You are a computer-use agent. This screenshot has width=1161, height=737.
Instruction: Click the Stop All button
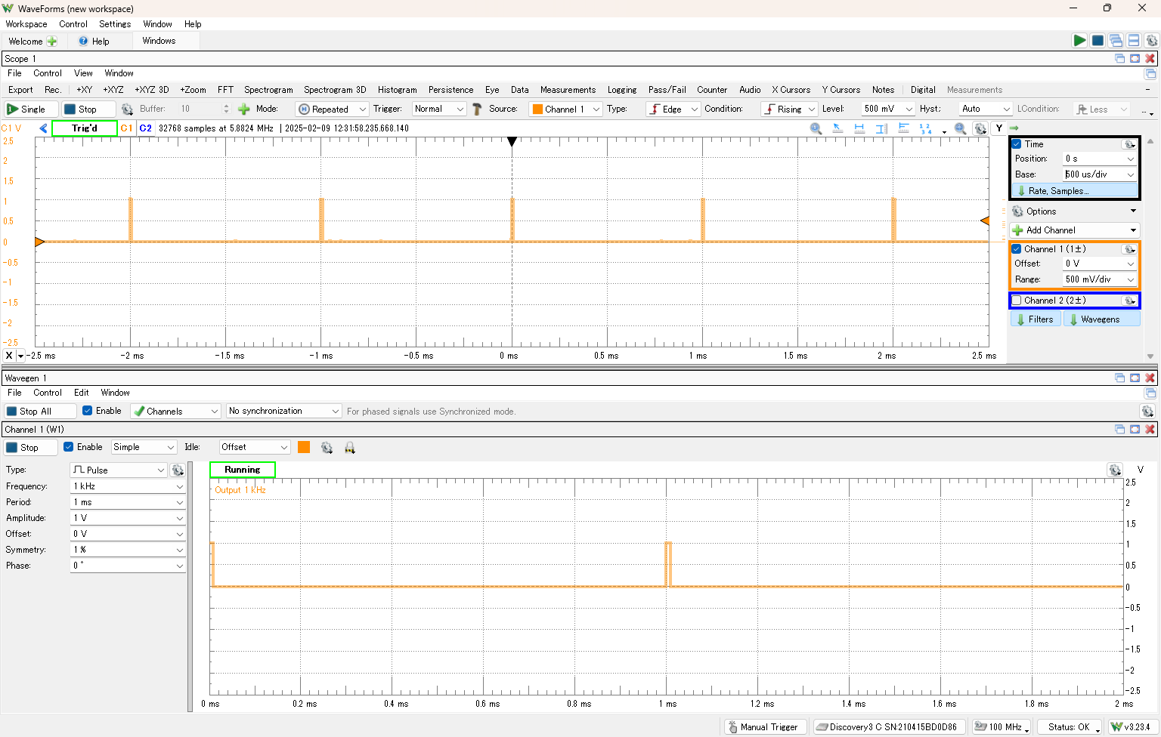point(40,411)
